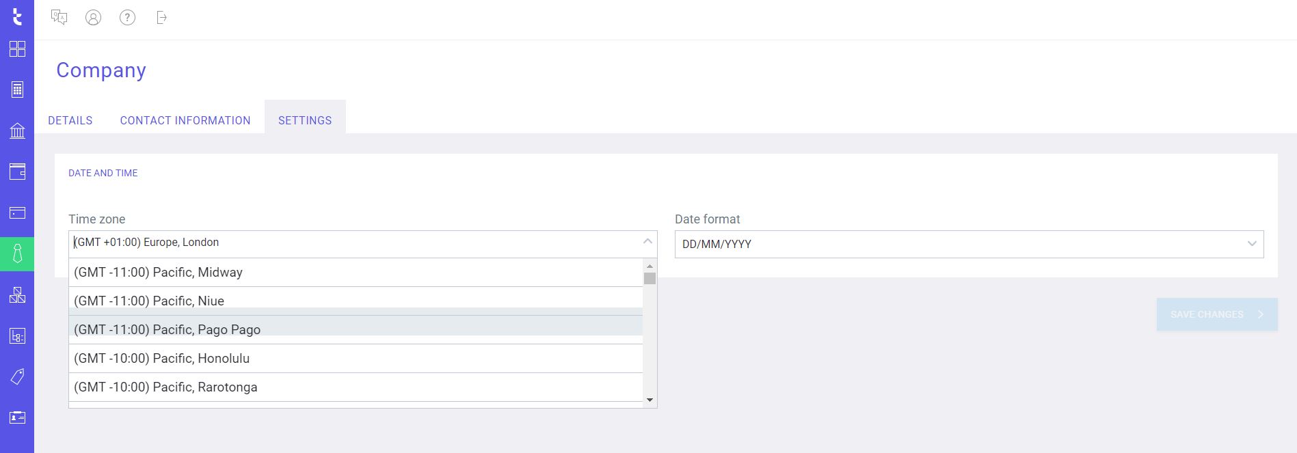Open the price tag icon in sidebar
The height and width of the screenshot is (453, 1297).
point(17,376)
